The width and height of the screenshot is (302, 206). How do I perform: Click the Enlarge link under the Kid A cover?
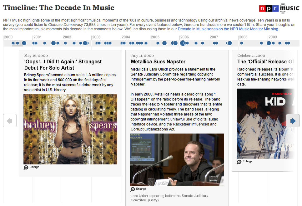tap(248, 161)
